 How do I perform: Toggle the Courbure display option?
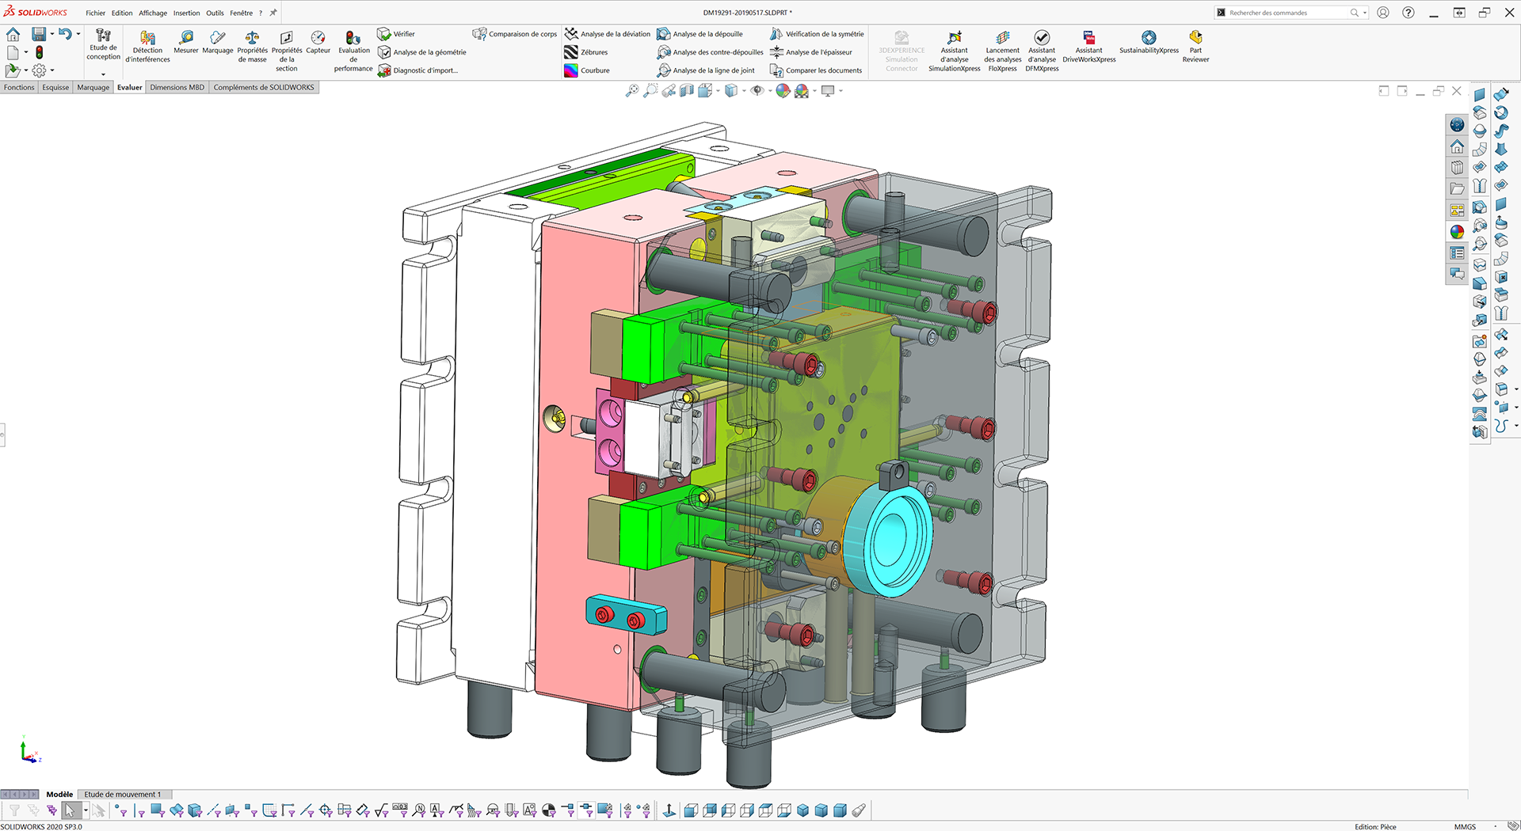pos(571,70)
